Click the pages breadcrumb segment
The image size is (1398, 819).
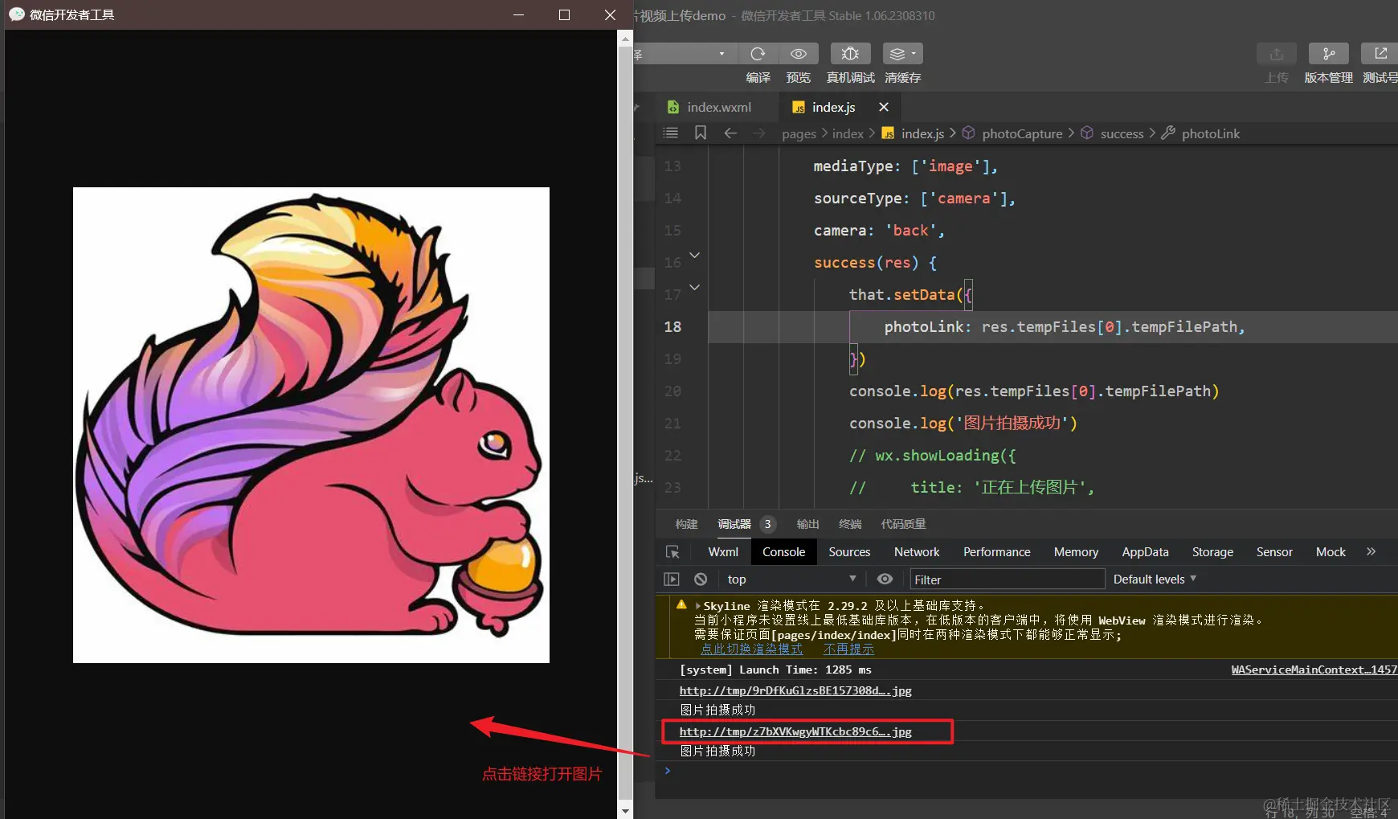pos(799,133)
